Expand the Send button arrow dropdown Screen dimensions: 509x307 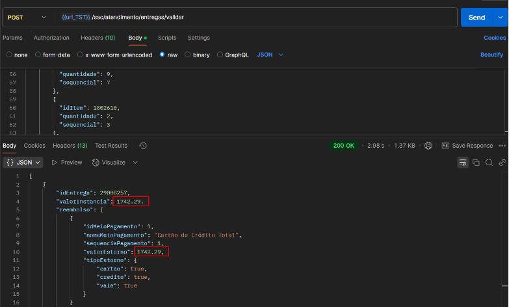(x=501, y=17)
